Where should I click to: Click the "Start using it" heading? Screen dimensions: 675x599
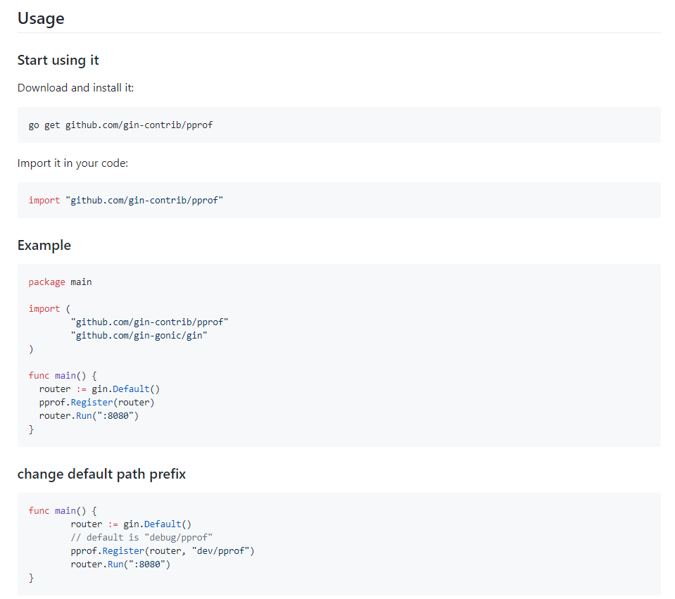58,61
